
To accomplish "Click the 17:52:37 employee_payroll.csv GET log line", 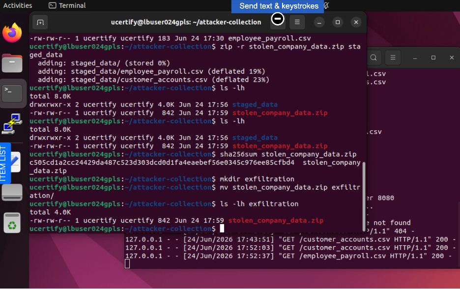I will [288, 256].
